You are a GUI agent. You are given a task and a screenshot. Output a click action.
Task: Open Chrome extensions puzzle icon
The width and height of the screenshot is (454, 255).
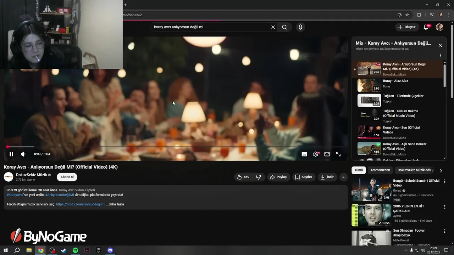[x=419, y=15]
